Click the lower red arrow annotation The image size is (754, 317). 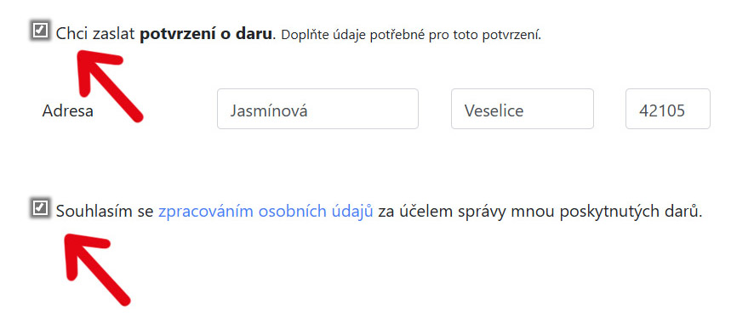96,268
